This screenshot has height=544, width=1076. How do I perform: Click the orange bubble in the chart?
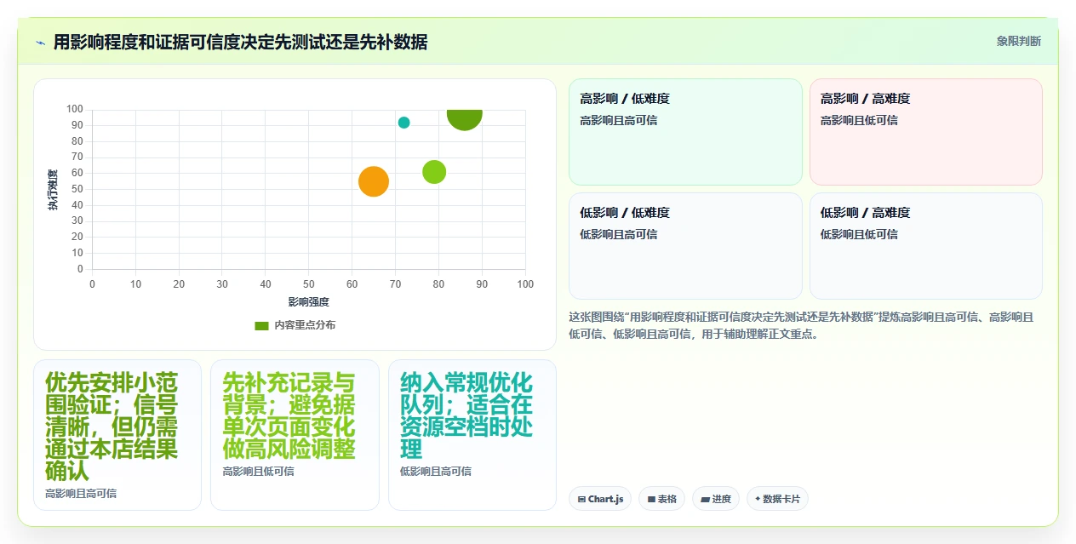[x=374, y=180]
